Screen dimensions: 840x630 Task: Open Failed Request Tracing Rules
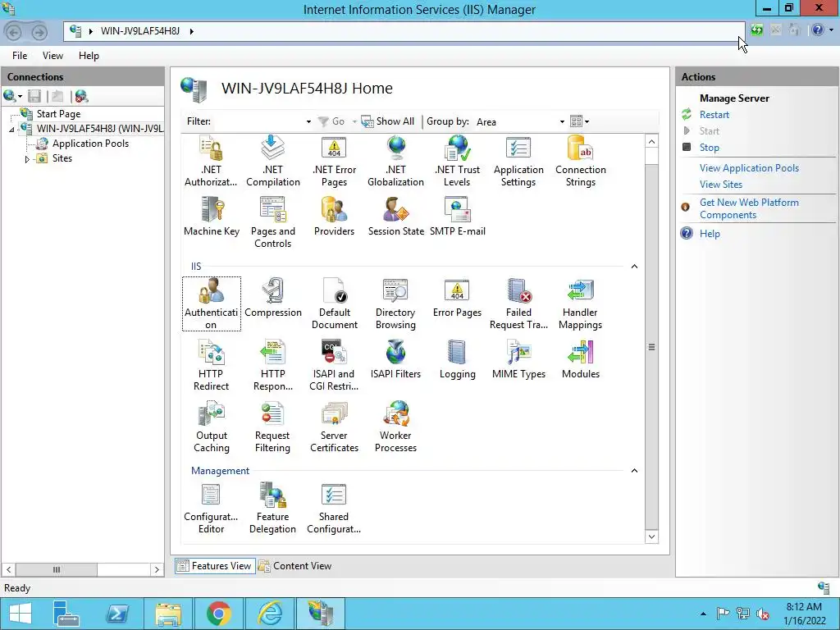tap(518, 304)
